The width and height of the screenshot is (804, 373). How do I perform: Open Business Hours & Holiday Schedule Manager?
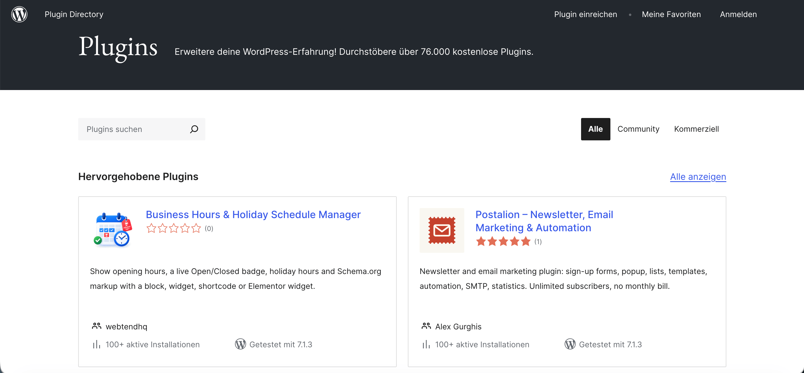253,215
